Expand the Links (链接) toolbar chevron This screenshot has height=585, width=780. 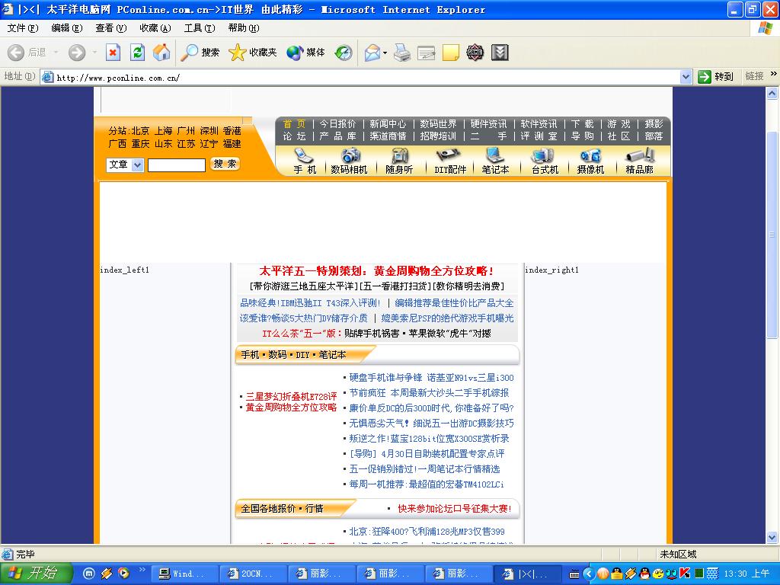[773, 74]
